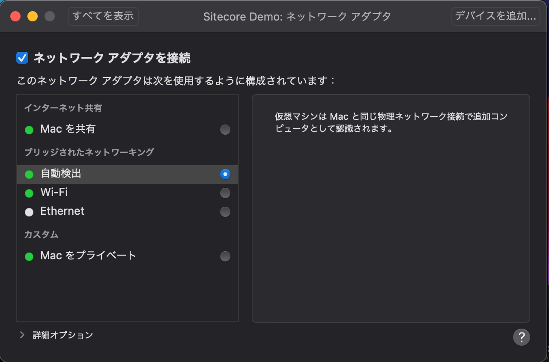Click green status dot beside Mac をプライベート
549x362 pixels.
point(29,257)
